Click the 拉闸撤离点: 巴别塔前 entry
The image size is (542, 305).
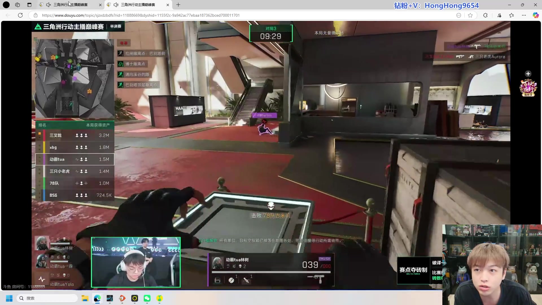click(x=142, y=53)
